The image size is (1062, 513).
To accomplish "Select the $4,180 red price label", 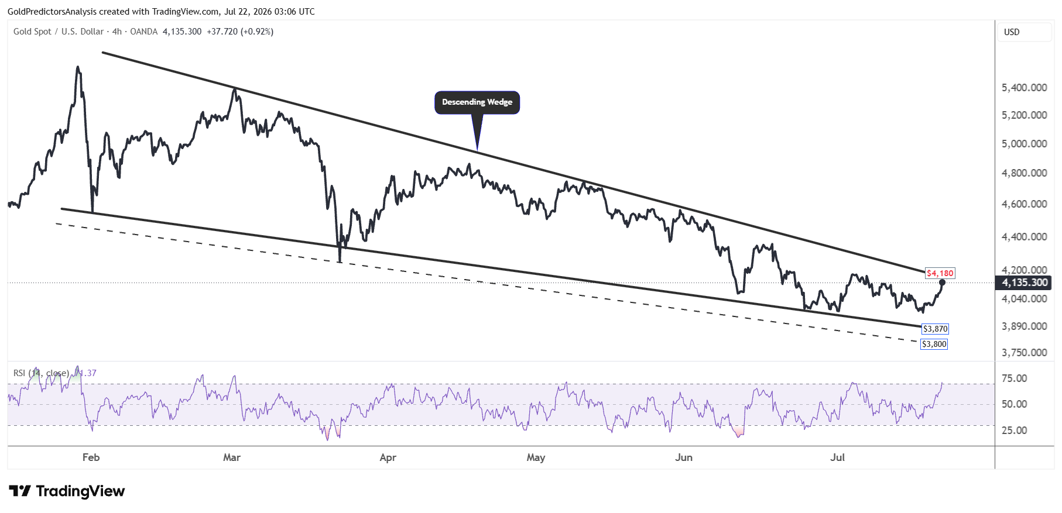I will [940, 273].
